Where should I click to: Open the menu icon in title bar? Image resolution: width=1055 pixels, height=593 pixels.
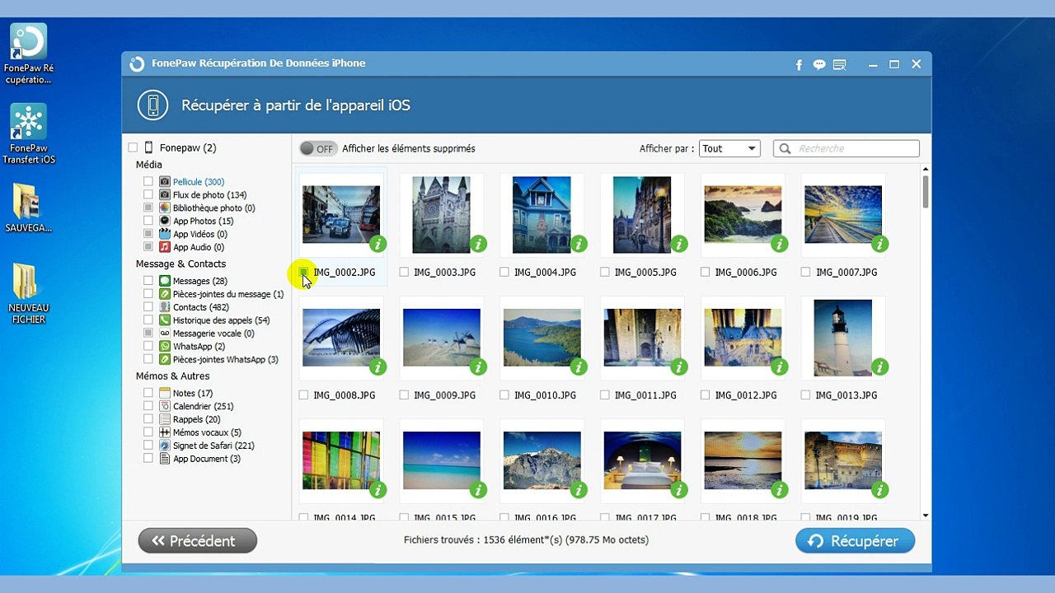click(x=840, y=64)
